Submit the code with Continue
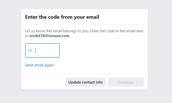172x103 pixels. [x=126, y=82]
